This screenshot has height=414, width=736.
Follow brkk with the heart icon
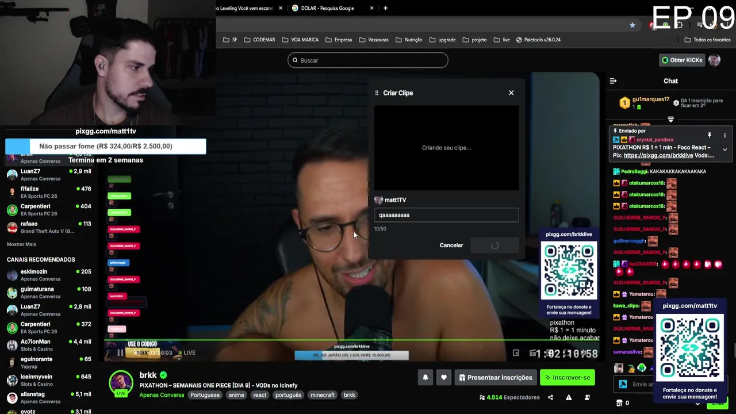(444, 378)
